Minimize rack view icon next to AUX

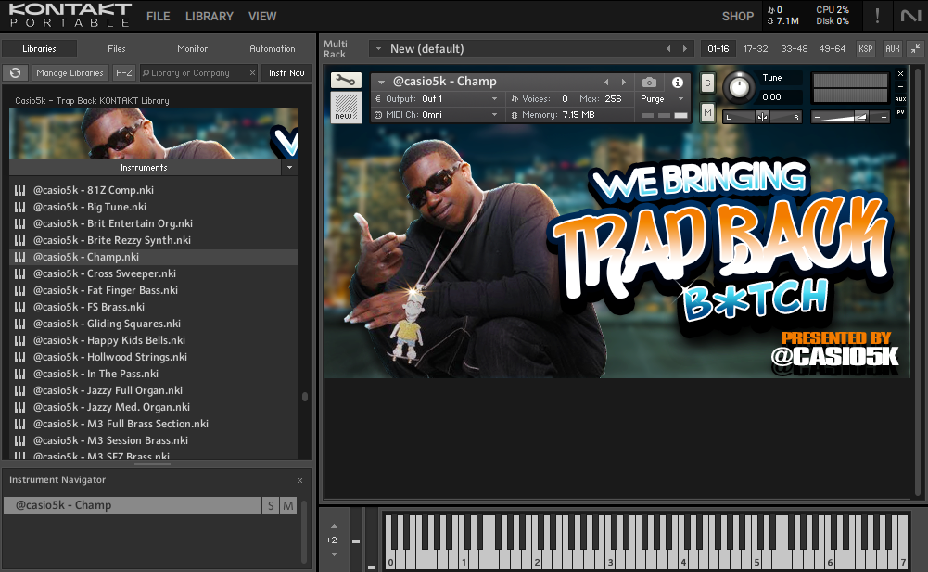pyautogui.click(x=915, y=48)
